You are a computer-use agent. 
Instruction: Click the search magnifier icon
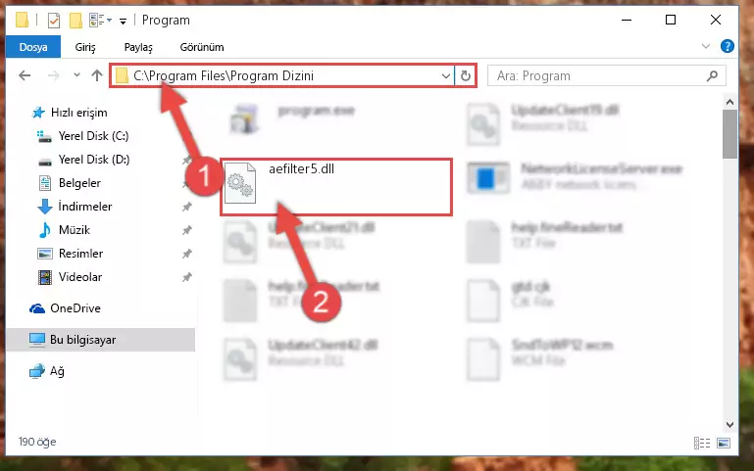(712, 75)
